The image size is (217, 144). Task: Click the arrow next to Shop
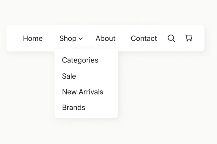pyautogui.click(x=81, y=39)
